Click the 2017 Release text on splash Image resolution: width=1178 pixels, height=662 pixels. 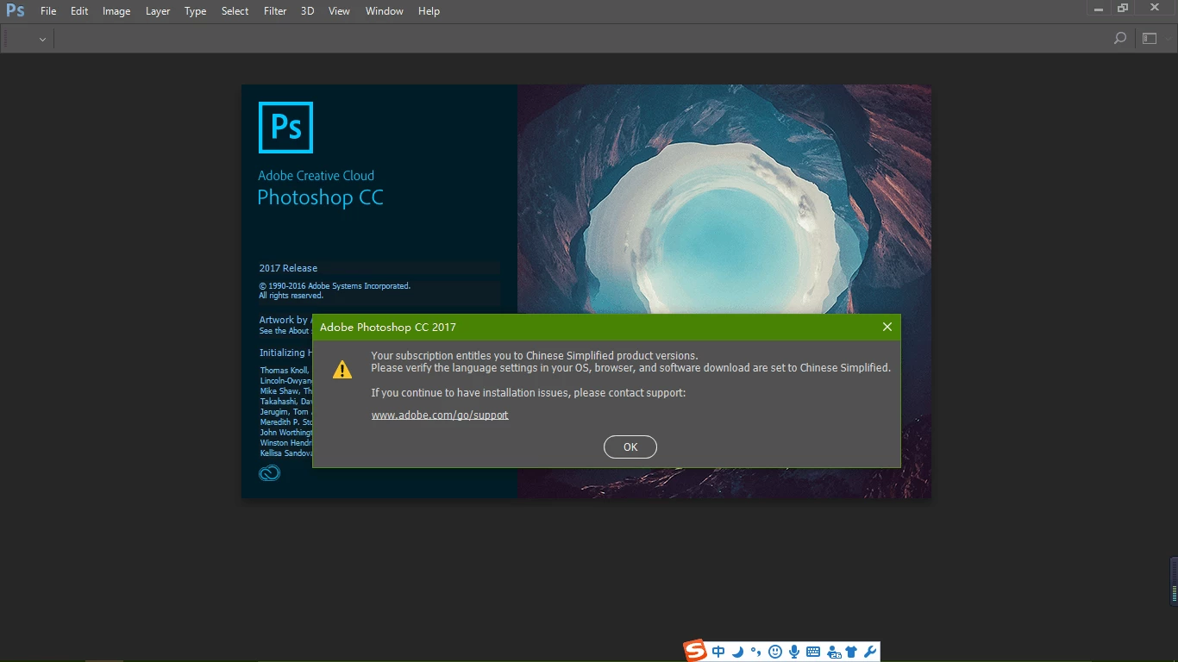click(x=288, y=268)
